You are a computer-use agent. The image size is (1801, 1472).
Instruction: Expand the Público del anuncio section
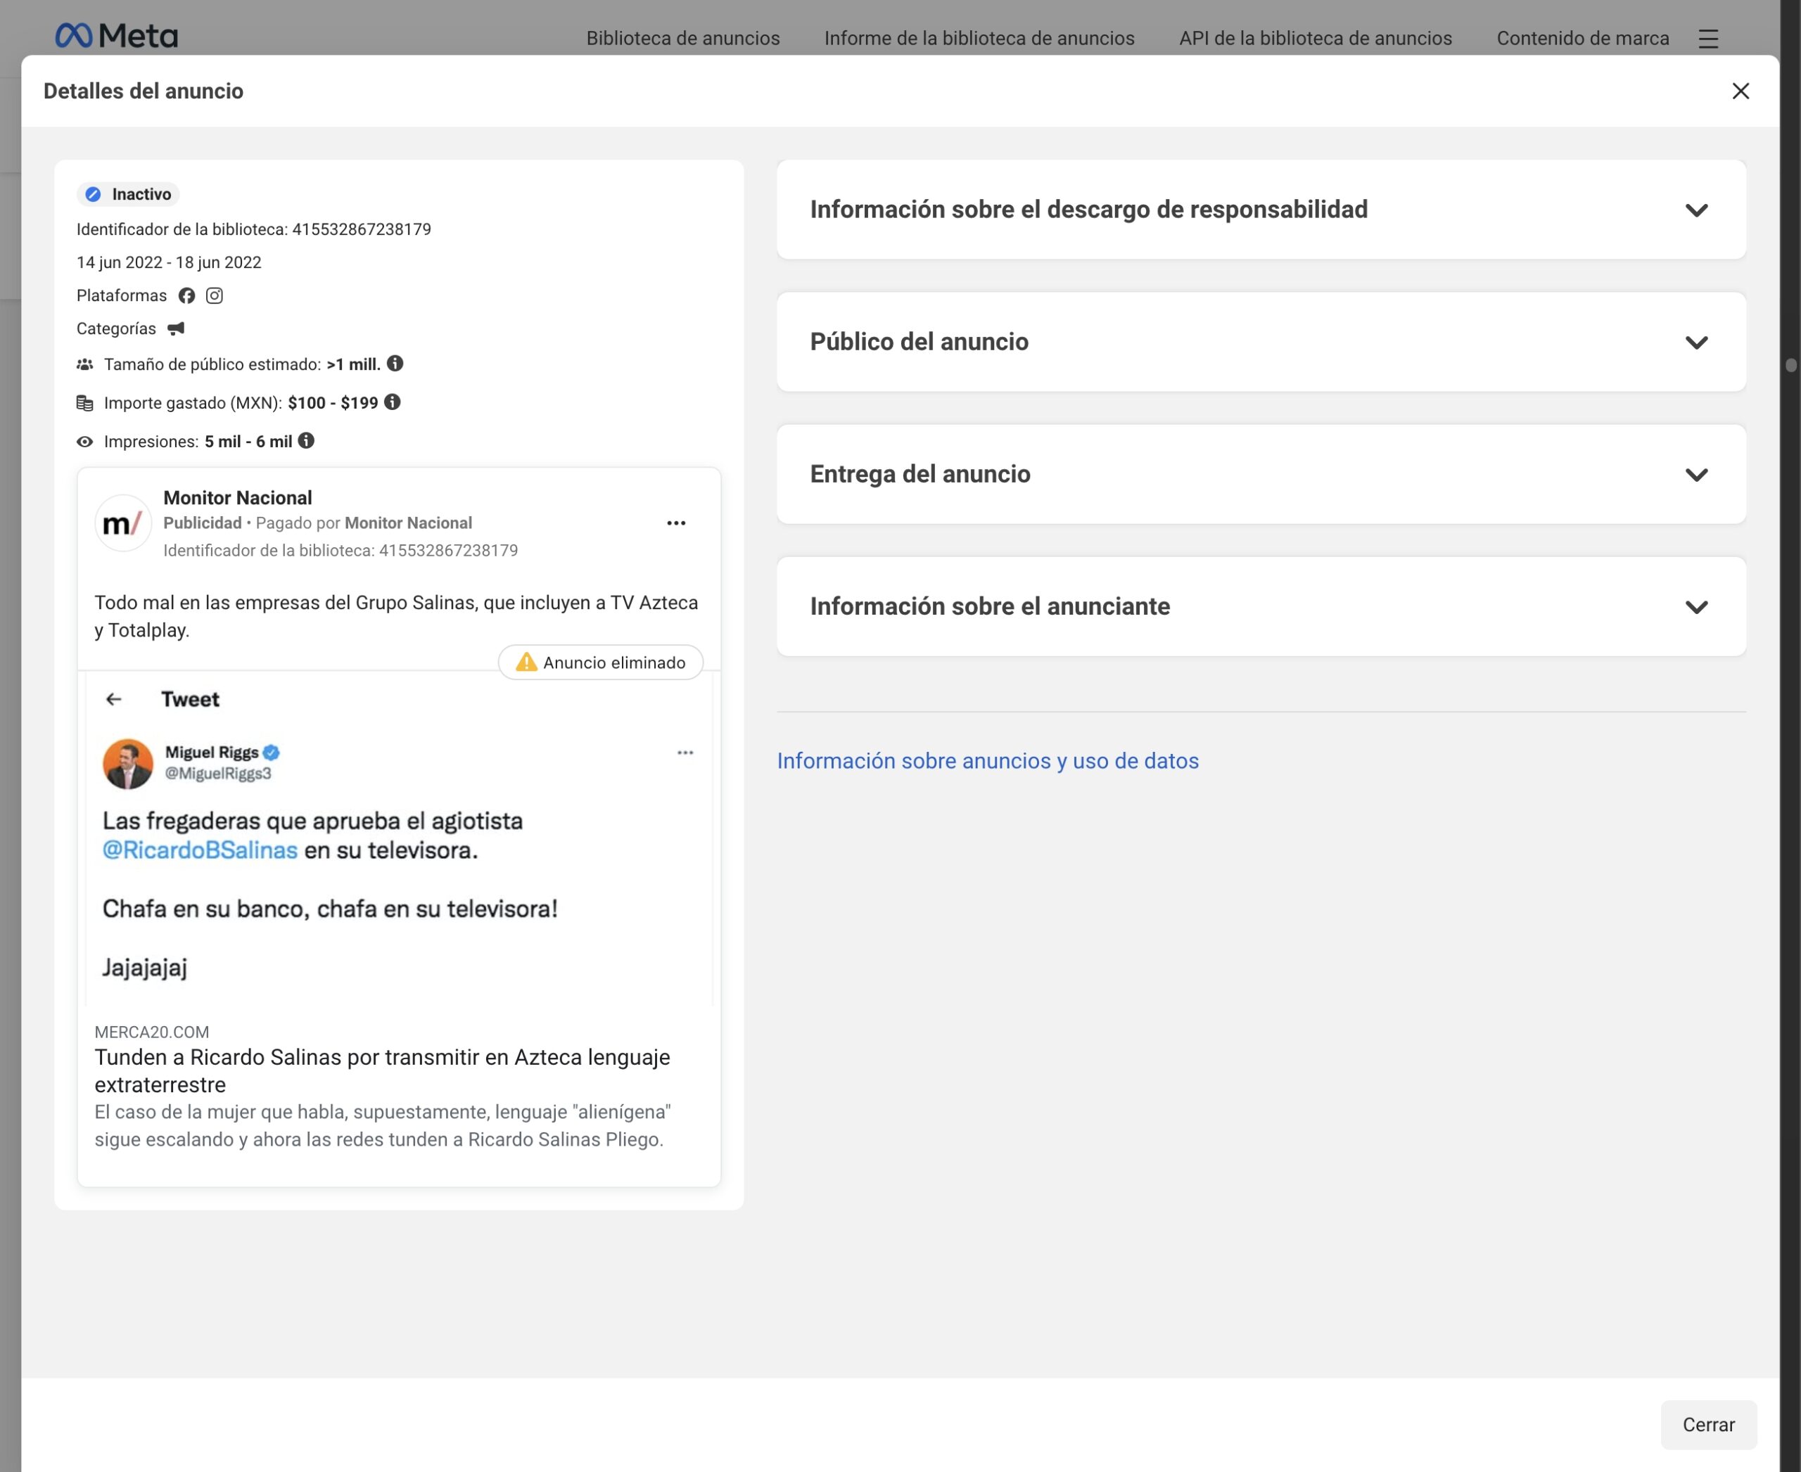1261,342
